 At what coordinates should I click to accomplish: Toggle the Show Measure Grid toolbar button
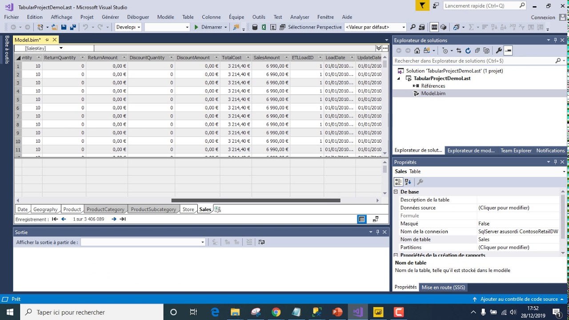pos(435,27)
